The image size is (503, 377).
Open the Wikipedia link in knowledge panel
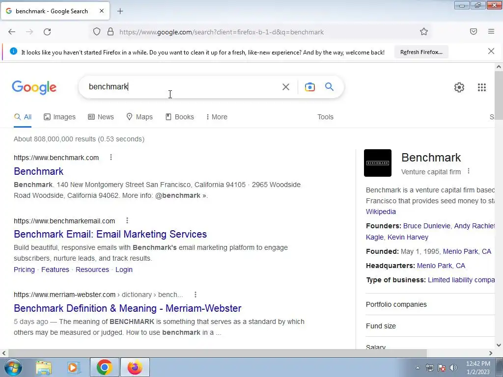point(381,212)
